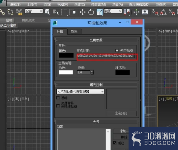Screen dimensions: 178x150
Task: Click the 左 viewport name label
Action: [16, 99]
